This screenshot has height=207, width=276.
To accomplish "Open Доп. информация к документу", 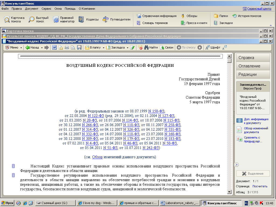I will click(256, 121).
